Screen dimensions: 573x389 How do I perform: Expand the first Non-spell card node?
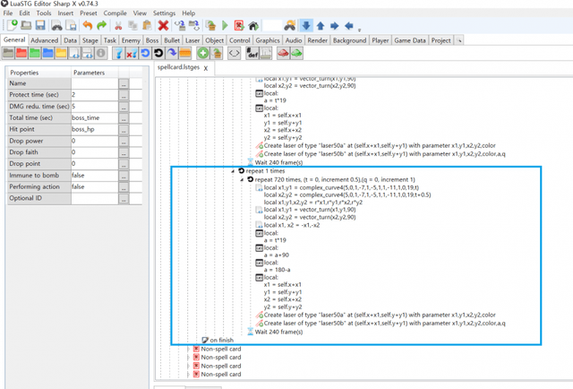click(x=189, y=349)
